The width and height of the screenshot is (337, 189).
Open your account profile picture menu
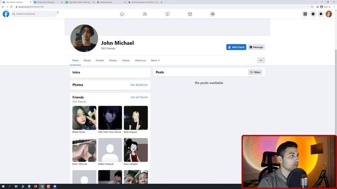point(329,14)
